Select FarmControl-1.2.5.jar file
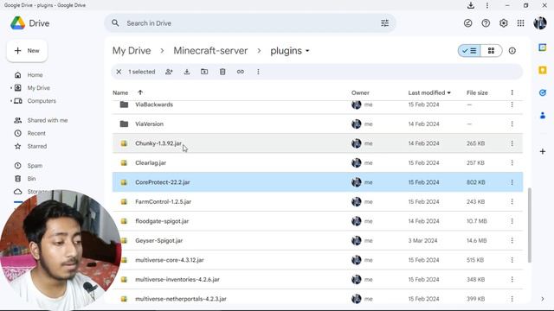This screenshot has width=554, height=311. pyautogui.click(x=318, y=201)
